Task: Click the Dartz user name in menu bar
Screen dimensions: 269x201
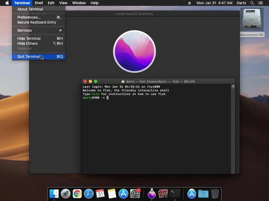Action: click(241, 3)
